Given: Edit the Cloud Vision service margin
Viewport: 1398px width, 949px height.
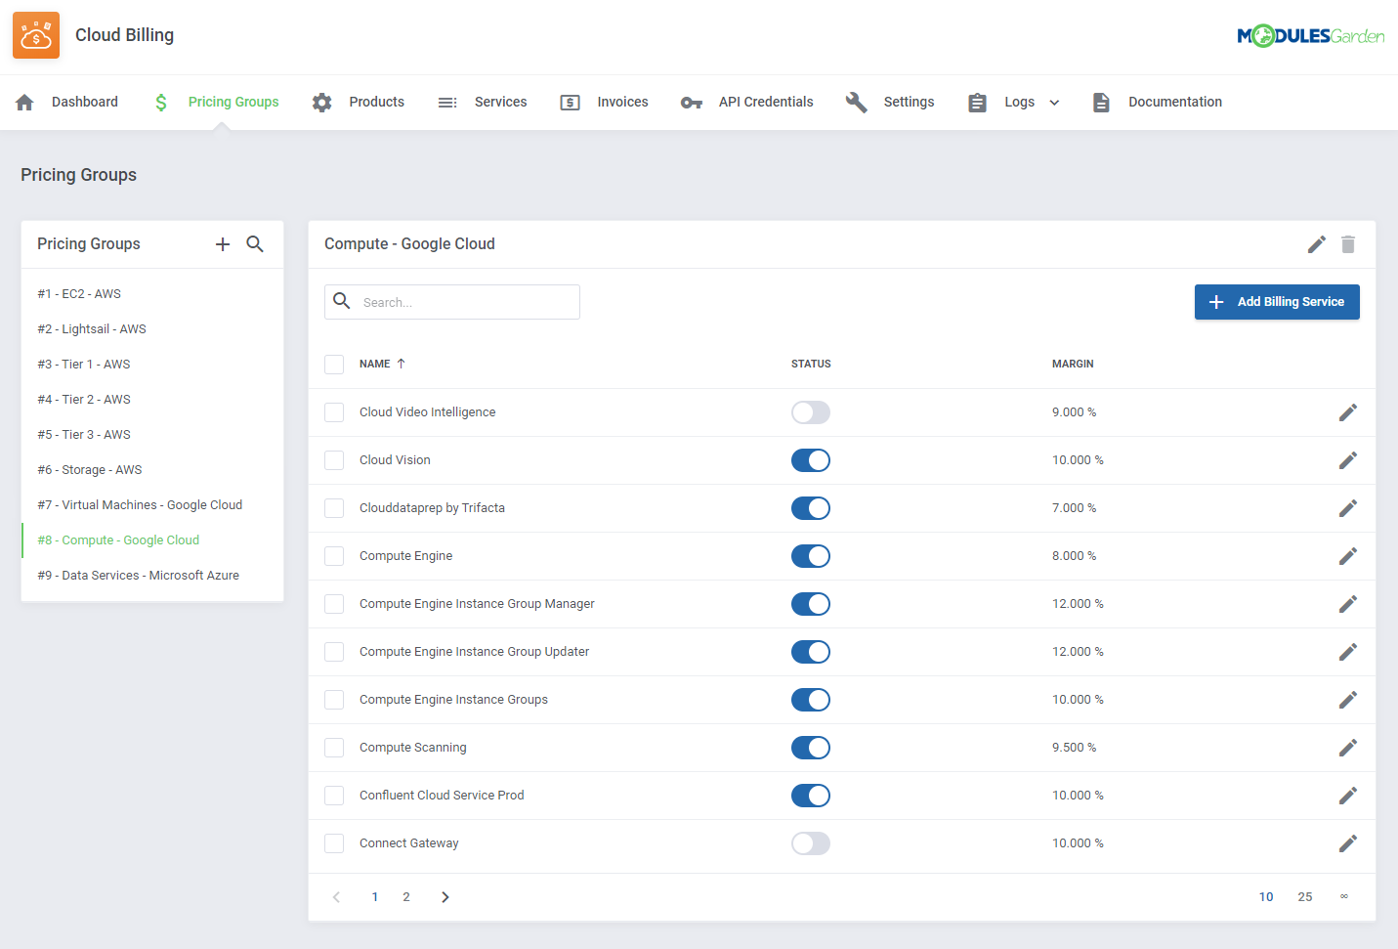Looking at the screenshot, I should click(1347, 460).
